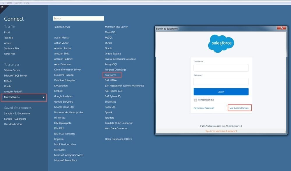Choose Salesforce connector

tap(110, 75)
